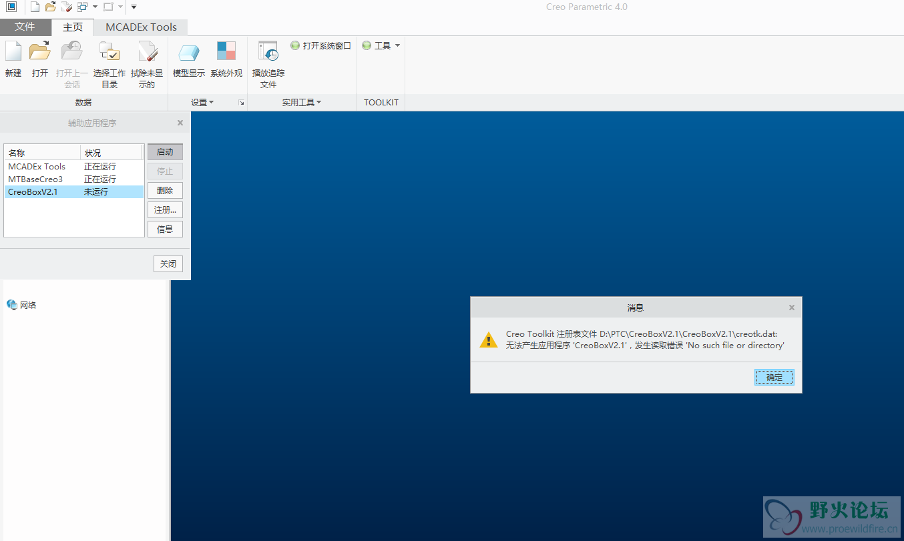Click the 确定 button in the message dialog
The height and width of the screenshot is (541, 904).
774,378
